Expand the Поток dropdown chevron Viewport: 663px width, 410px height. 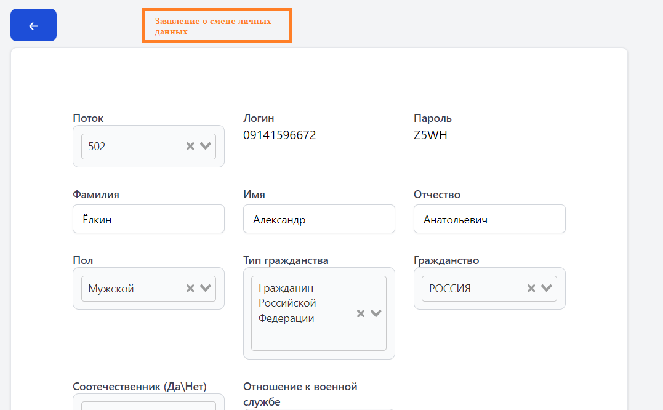(206, 146)
